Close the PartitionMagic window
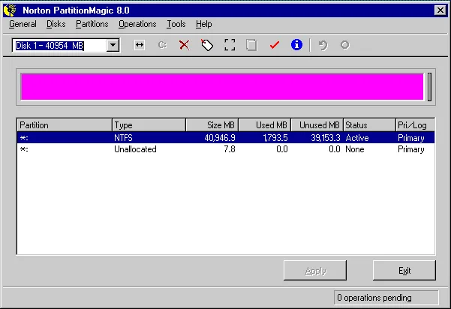 point(440,10)
